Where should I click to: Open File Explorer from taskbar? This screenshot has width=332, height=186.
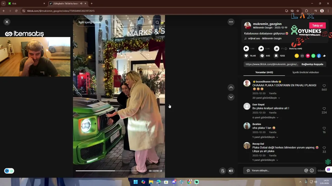[151, 182]
